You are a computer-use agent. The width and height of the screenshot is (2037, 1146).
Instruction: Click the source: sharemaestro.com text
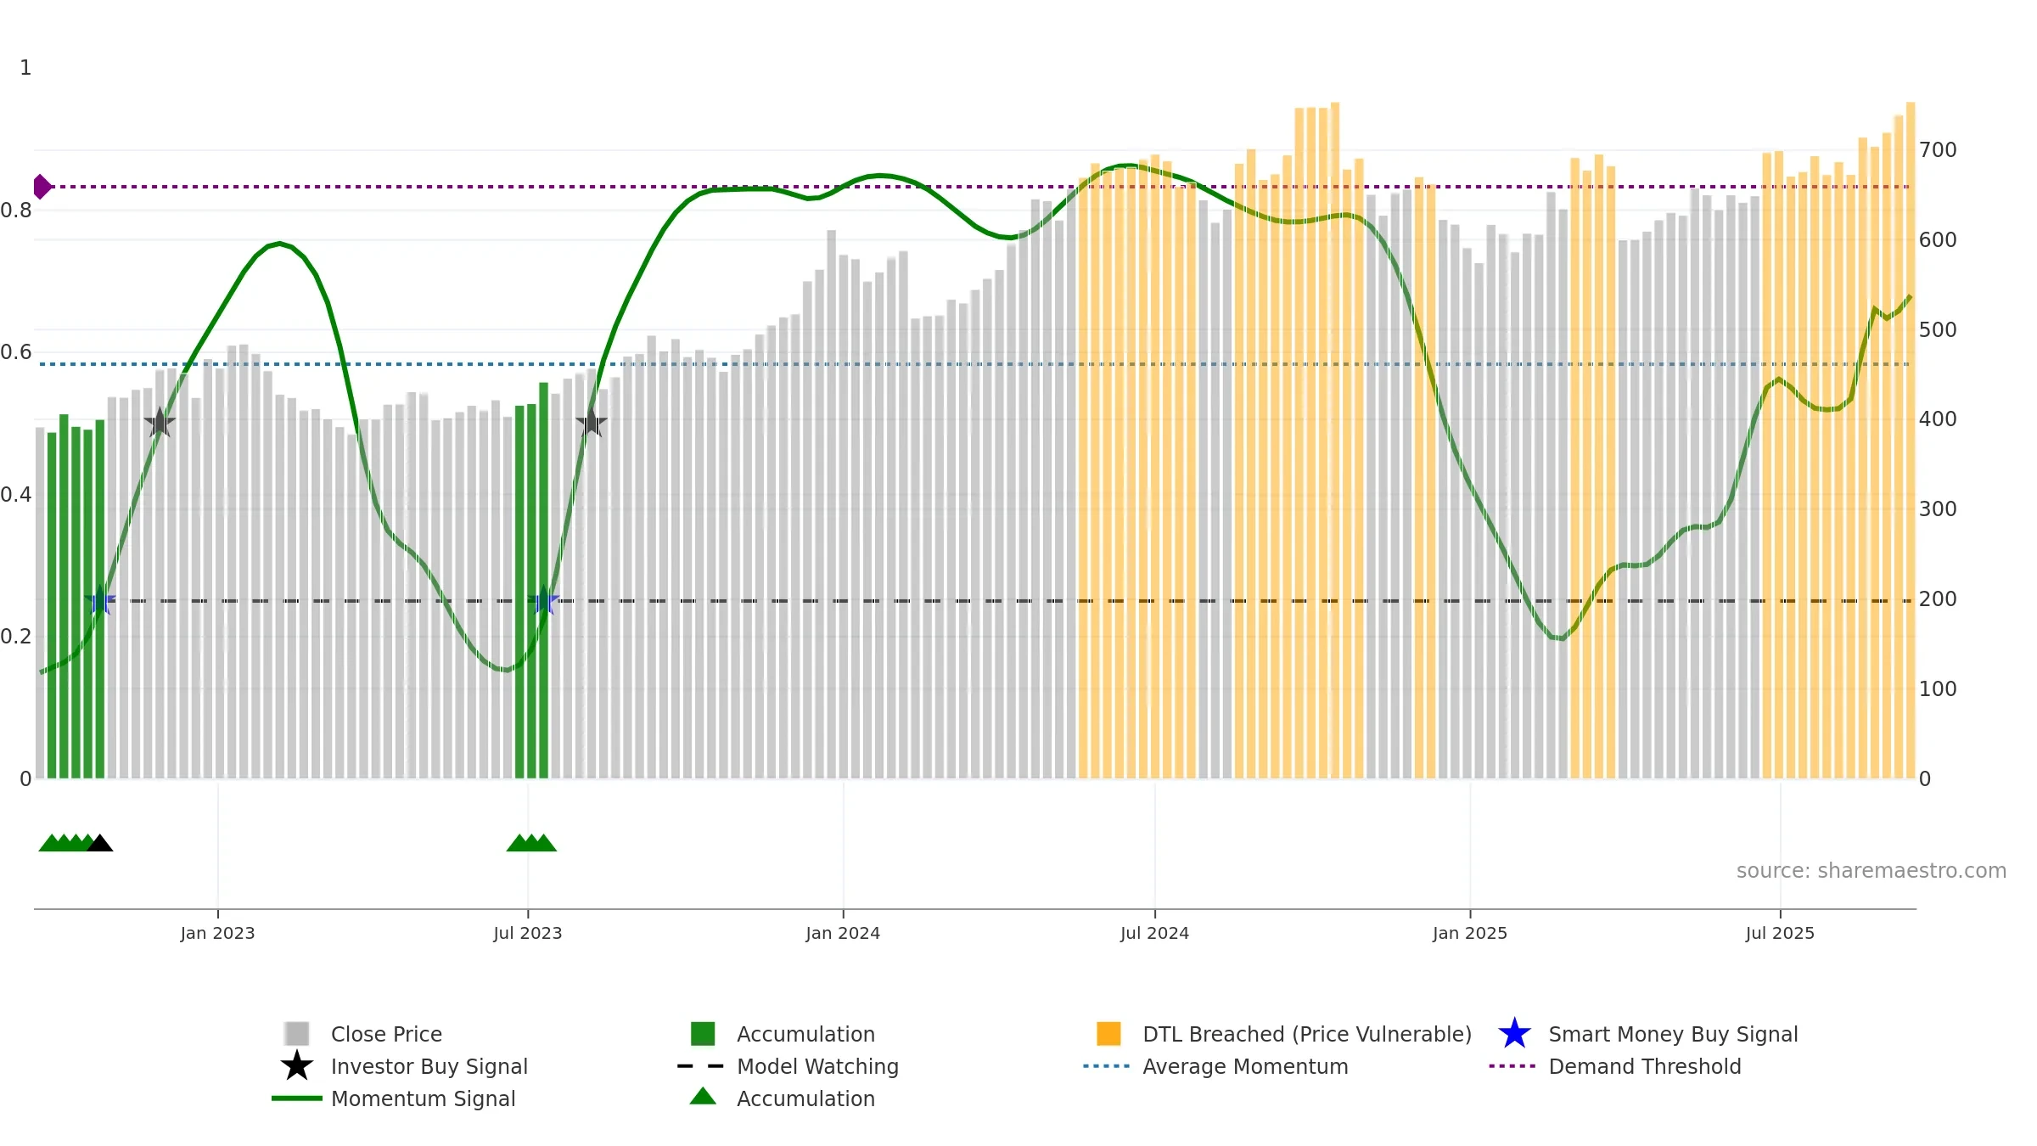tap(1871, 871)
